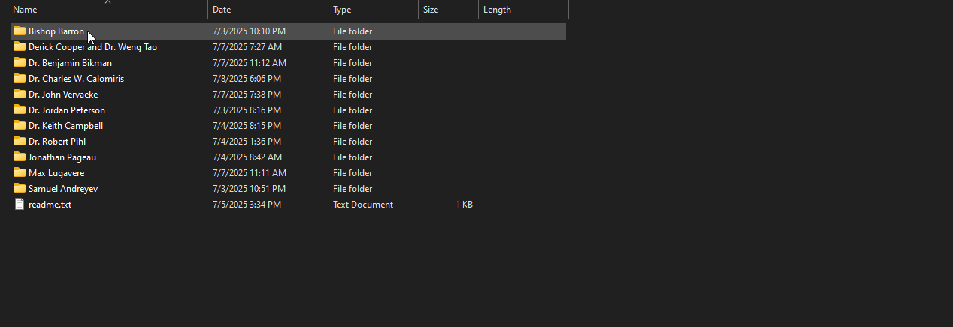
Task: Sort by the Size column header
Action: pos(431,10)
